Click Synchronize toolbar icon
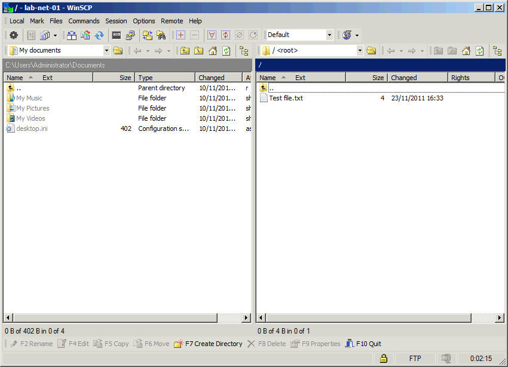 pyautogui.click(x=85, y=35)
